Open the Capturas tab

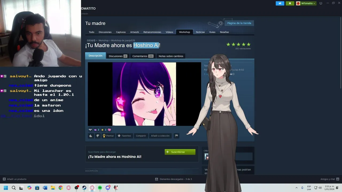[x=121, y=32]
